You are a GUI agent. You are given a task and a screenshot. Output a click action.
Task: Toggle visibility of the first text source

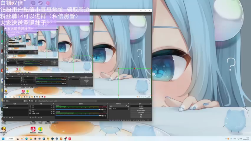(x=51, y=106)
